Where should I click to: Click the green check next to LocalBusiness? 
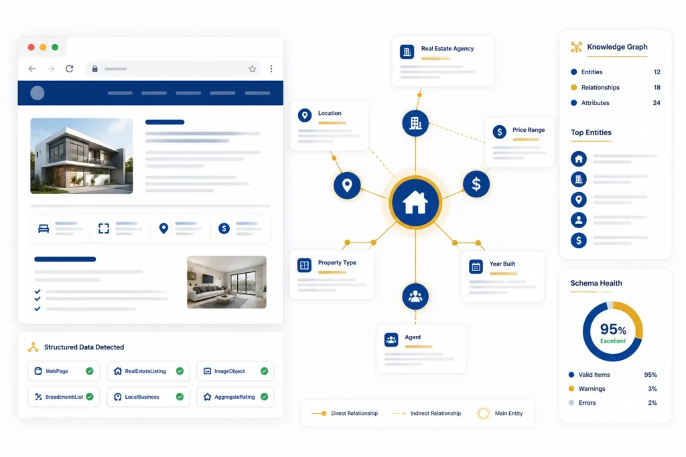pyautogui.click(x=180, y=397)
